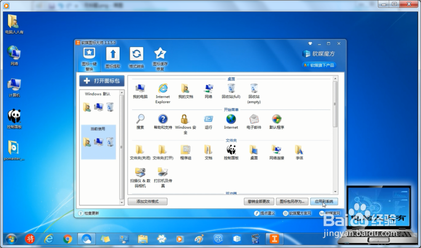Choose the Internet globe icon
421x248 pixels.
(231, 122)
